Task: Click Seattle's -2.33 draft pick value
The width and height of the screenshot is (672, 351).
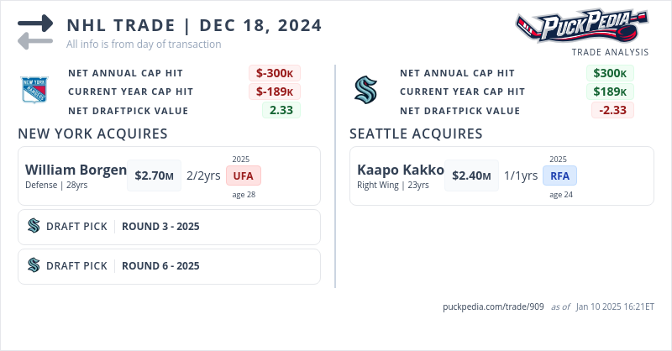Action: click(x=612, y=110)
